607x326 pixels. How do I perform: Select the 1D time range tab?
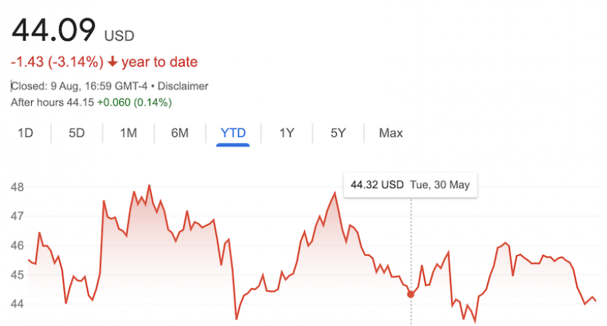(25, 133)
